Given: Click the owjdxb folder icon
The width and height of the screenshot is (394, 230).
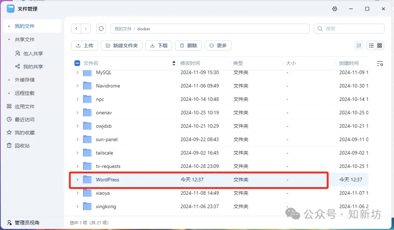Looking at the screenshot, I should pyautogui.click(x=87, y=126).
